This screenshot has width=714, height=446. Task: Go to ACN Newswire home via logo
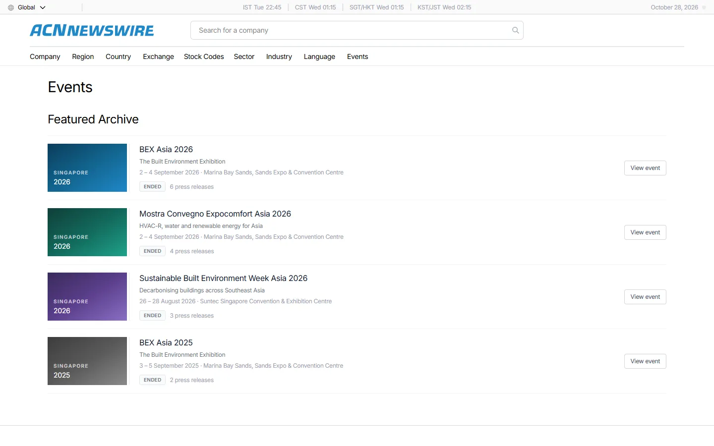click(92, 30)
